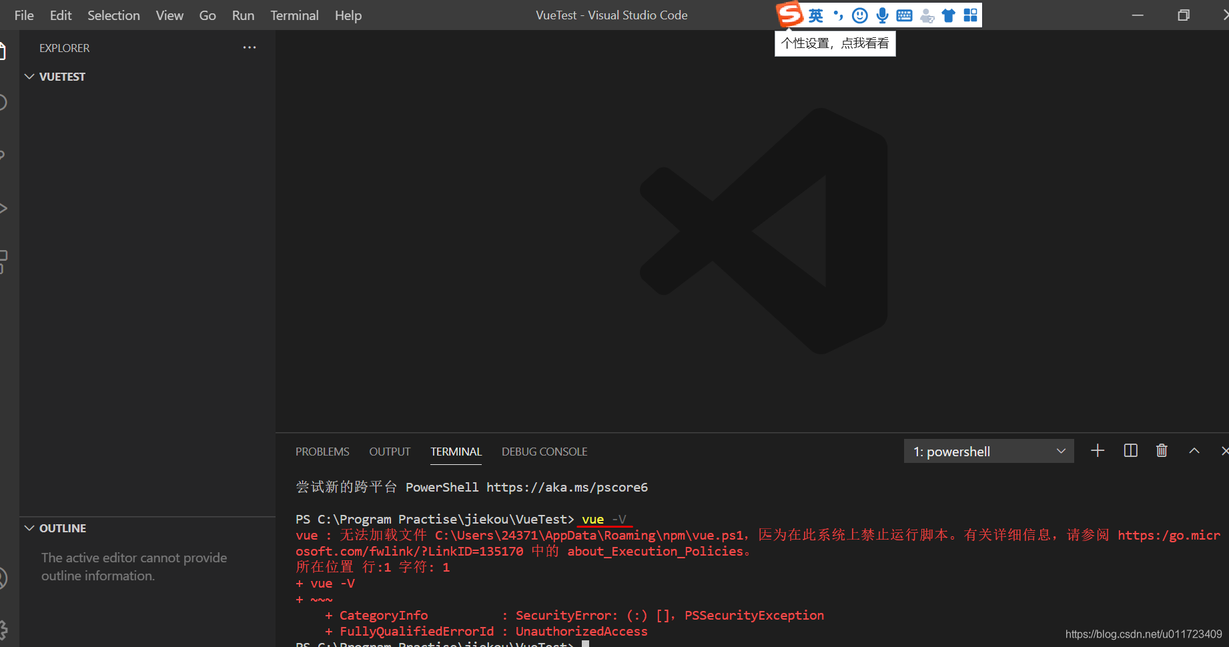The height and width of the screenshot is (647, 1229).
Task: Open the Run menu
Action: tap(243, 15)
